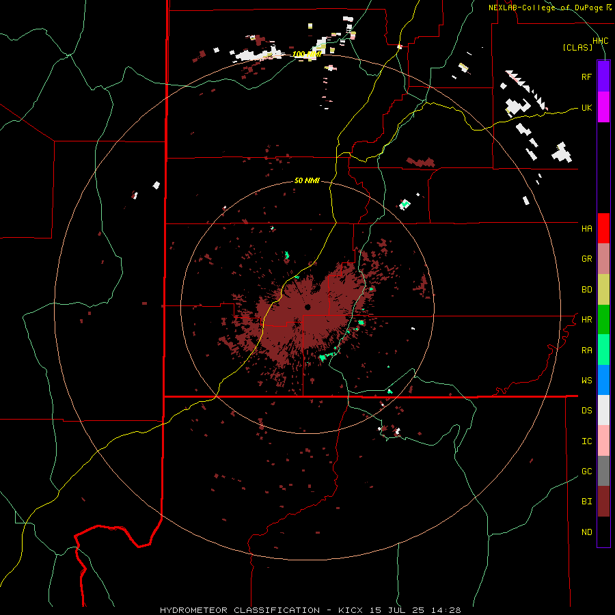The height and width of the screenshot is (615, 615).
Task: Pick the dark green HR legend swatch
Action: pyautogui.click(x=603, y=320)
